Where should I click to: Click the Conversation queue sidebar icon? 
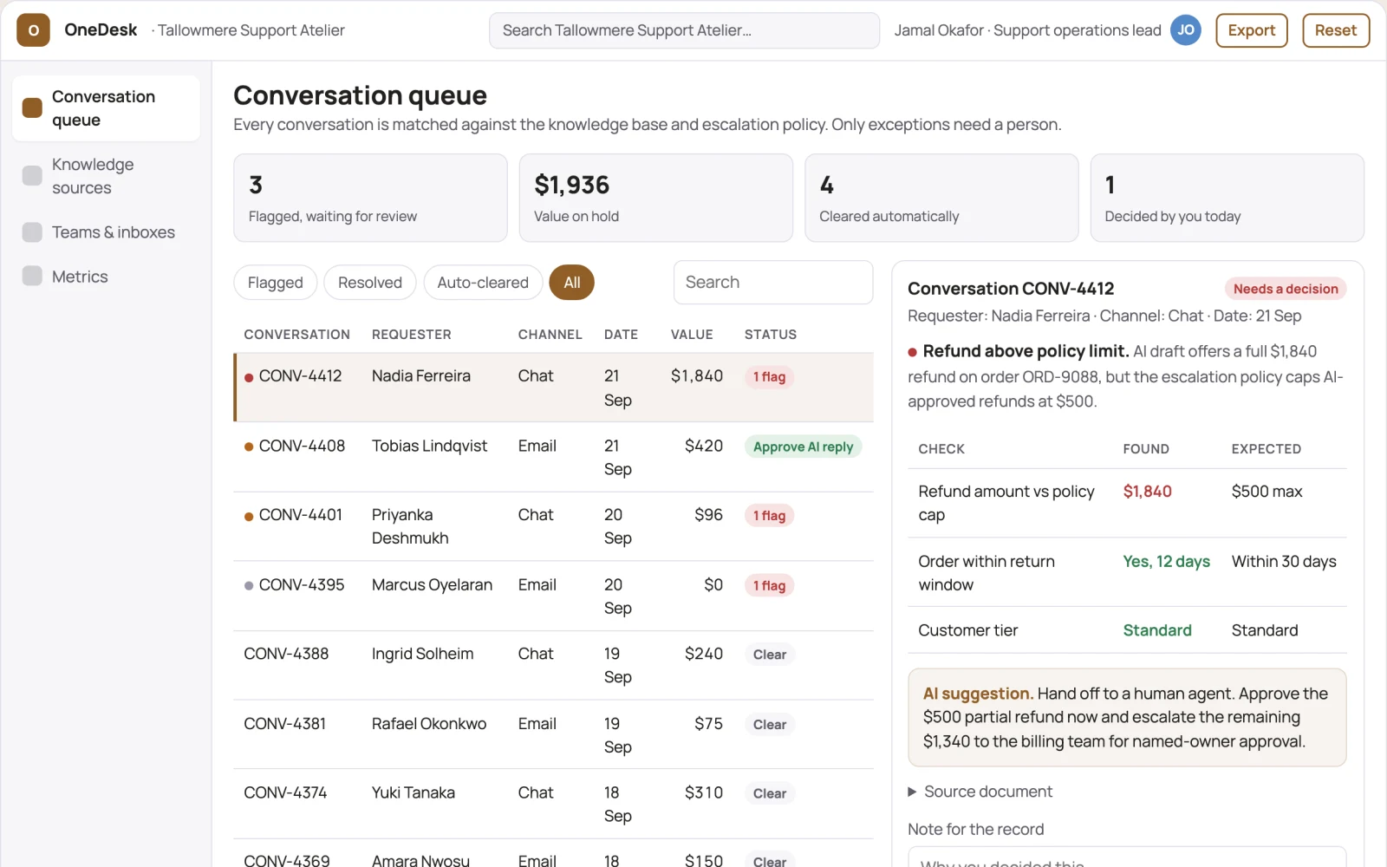(x=32, y=108)
